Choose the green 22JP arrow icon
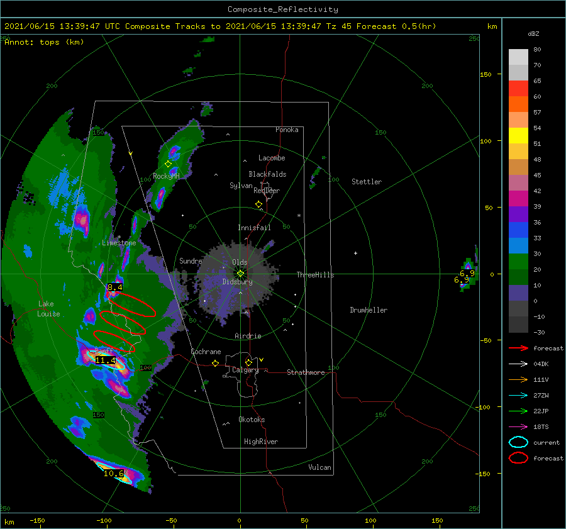 518,411
